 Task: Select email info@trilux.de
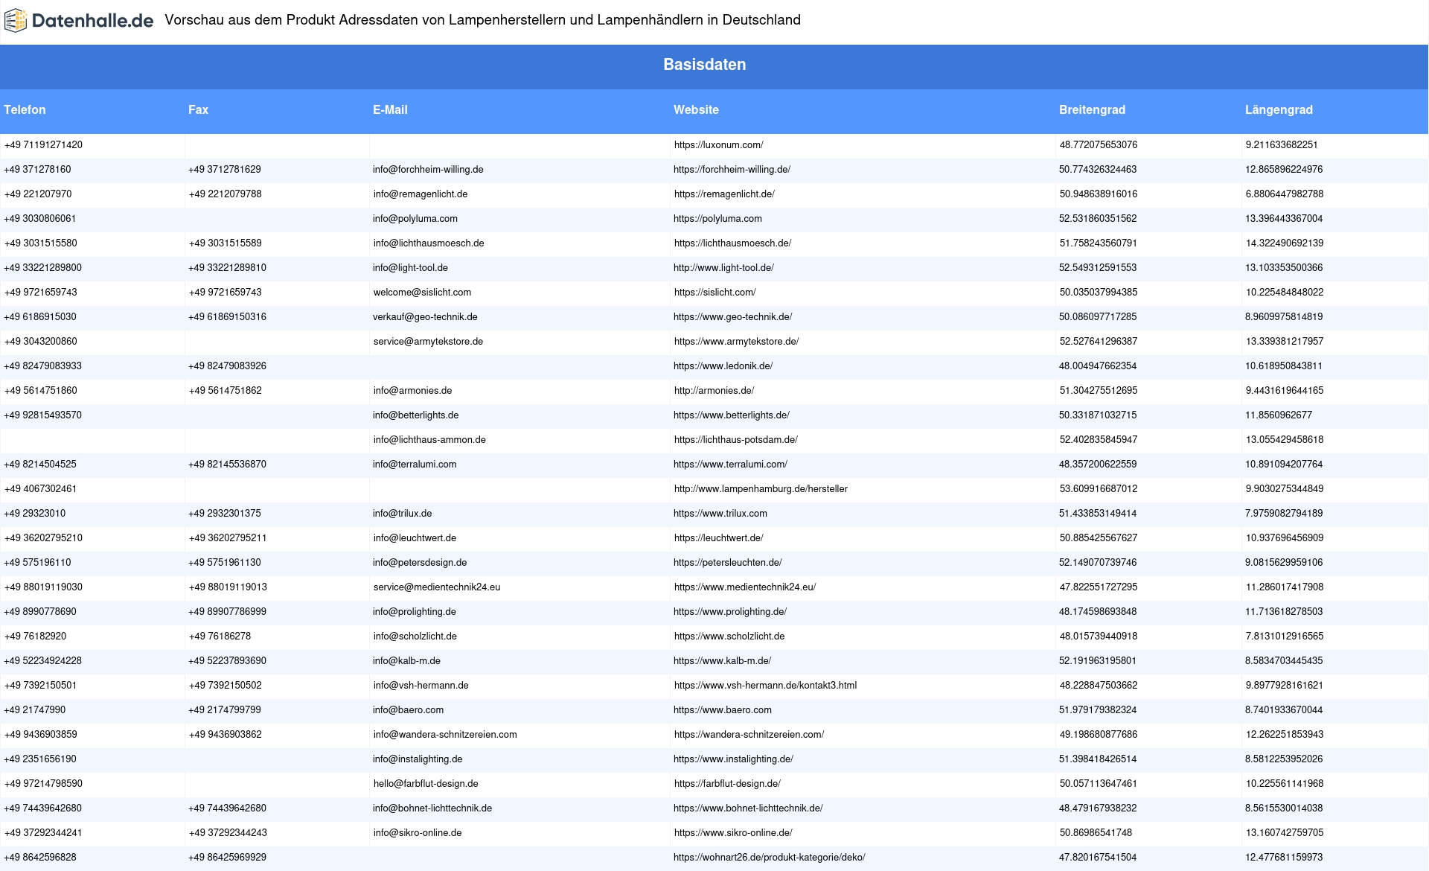(x=402, y=514)
